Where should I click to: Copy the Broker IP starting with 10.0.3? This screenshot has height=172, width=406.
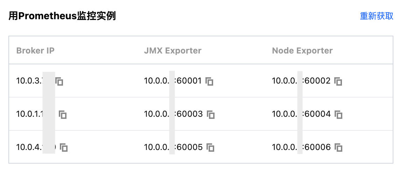(x=59, y=81)
